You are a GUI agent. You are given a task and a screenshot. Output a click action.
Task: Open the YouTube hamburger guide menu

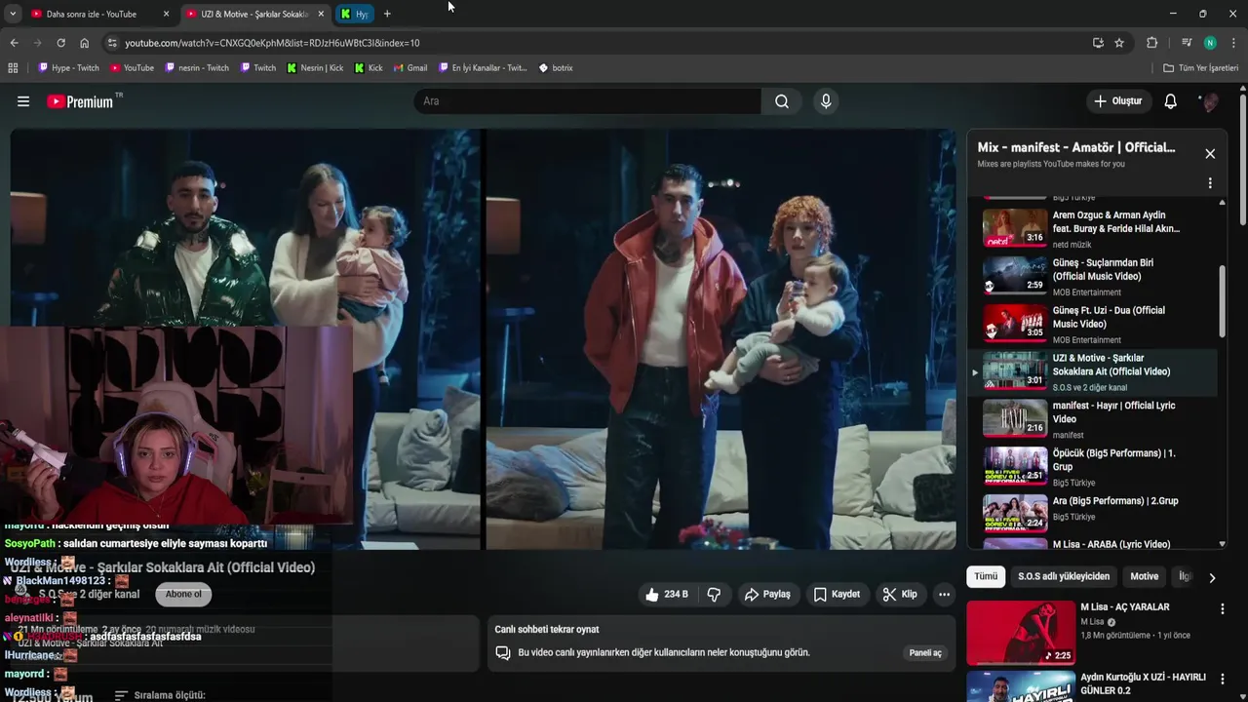[23, 101]
